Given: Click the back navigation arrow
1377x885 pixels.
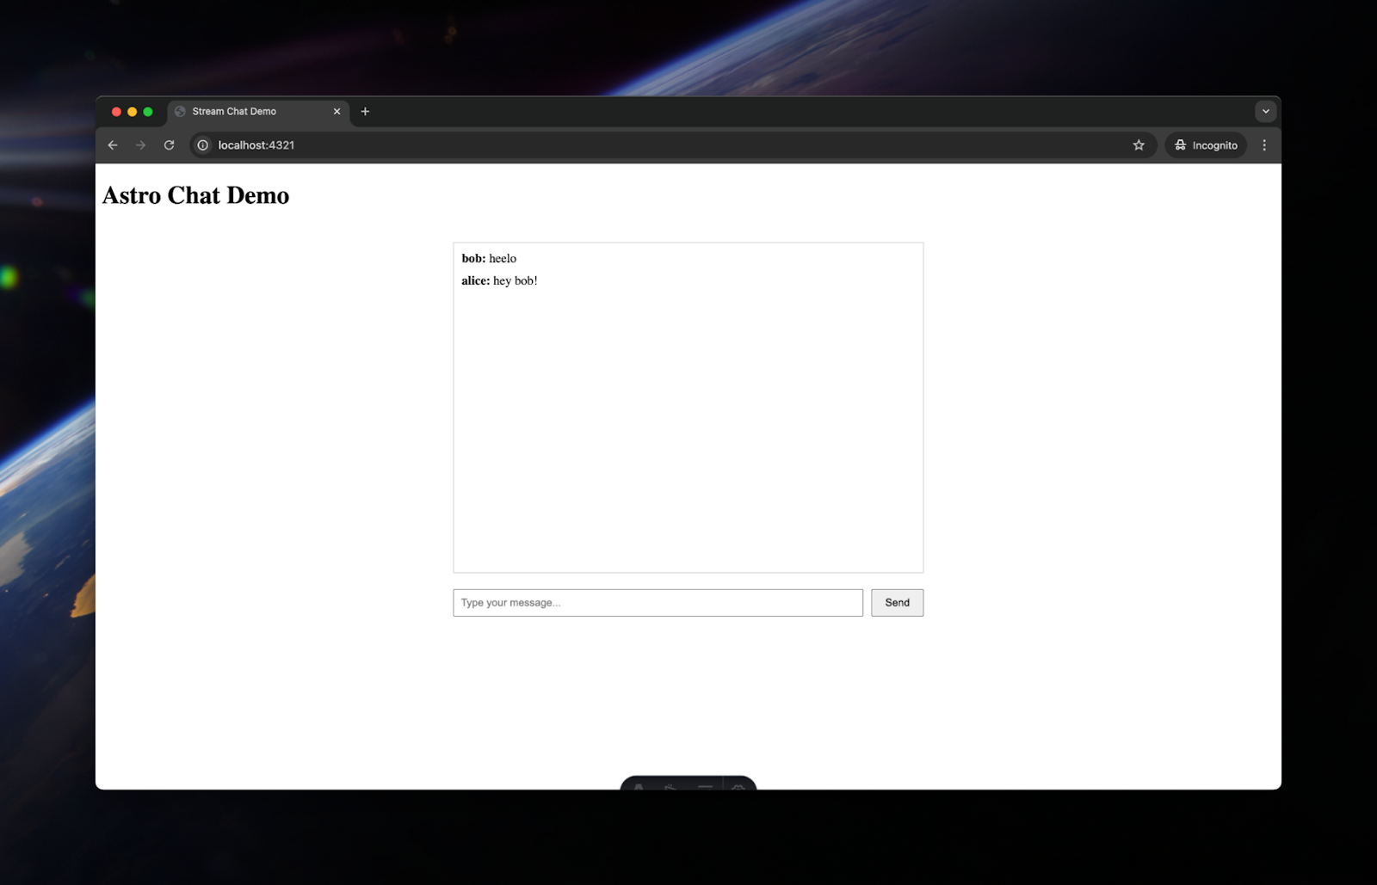Looking at the screenshot, I should tap(113, 144).
